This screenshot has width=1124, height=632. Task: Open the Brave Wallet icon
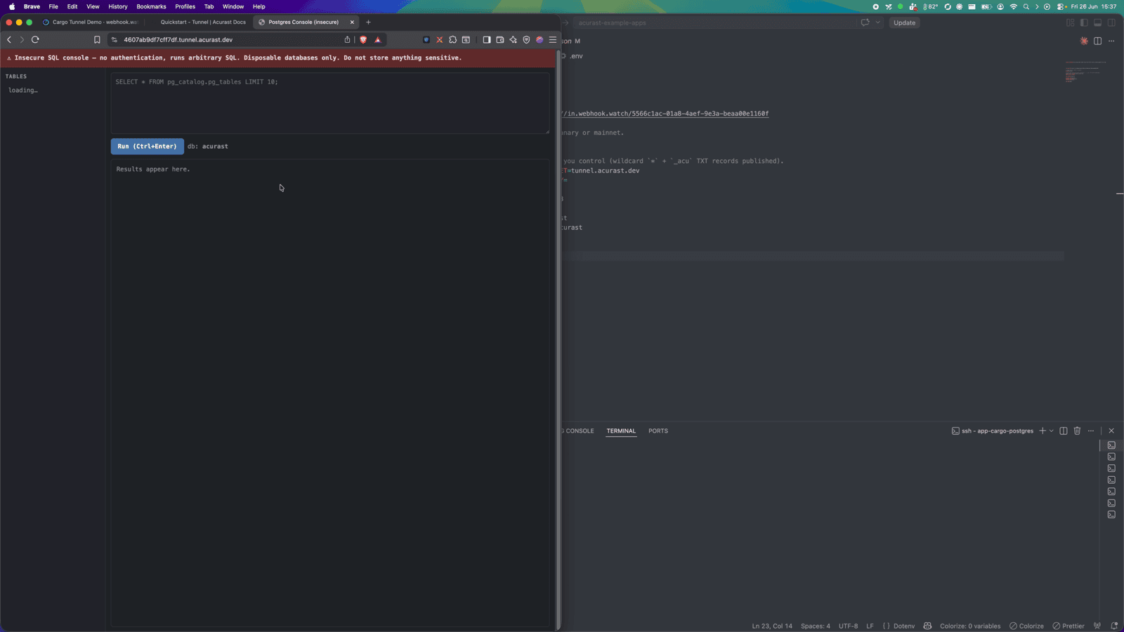point(500,40)
